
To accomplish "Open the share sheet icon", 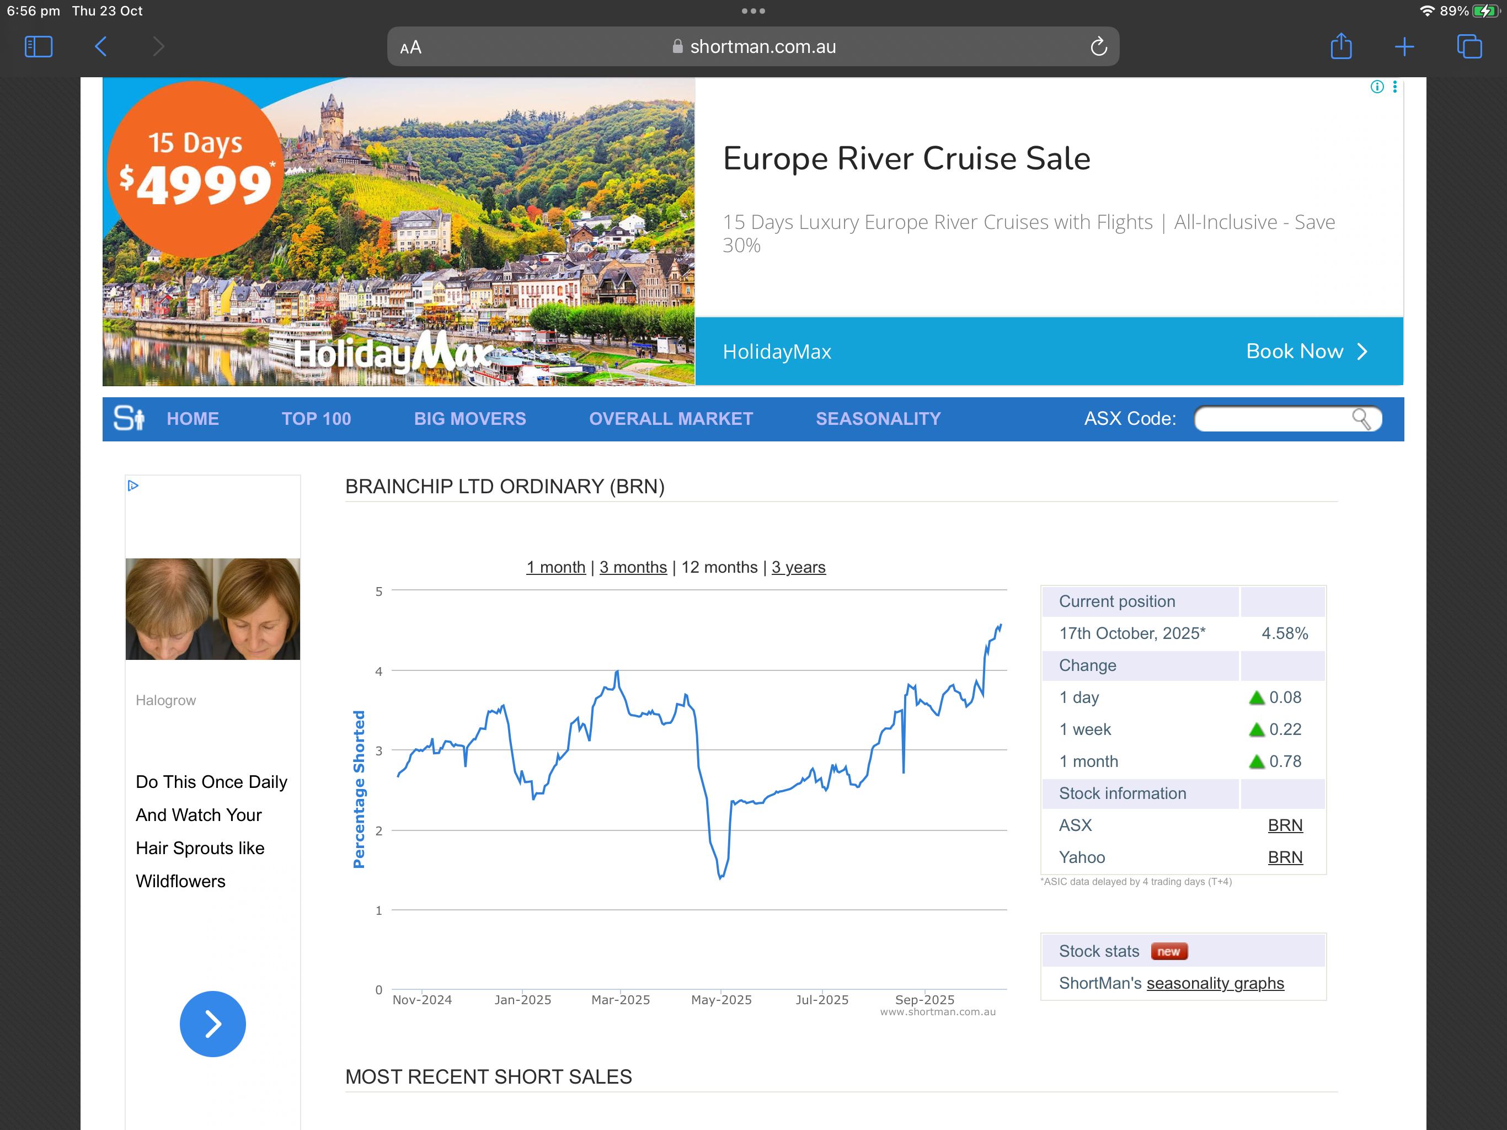I will 1341,46.
